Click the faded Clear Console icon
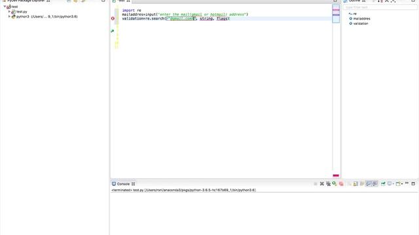Screen dimensions: 419x235 point(349,184)
